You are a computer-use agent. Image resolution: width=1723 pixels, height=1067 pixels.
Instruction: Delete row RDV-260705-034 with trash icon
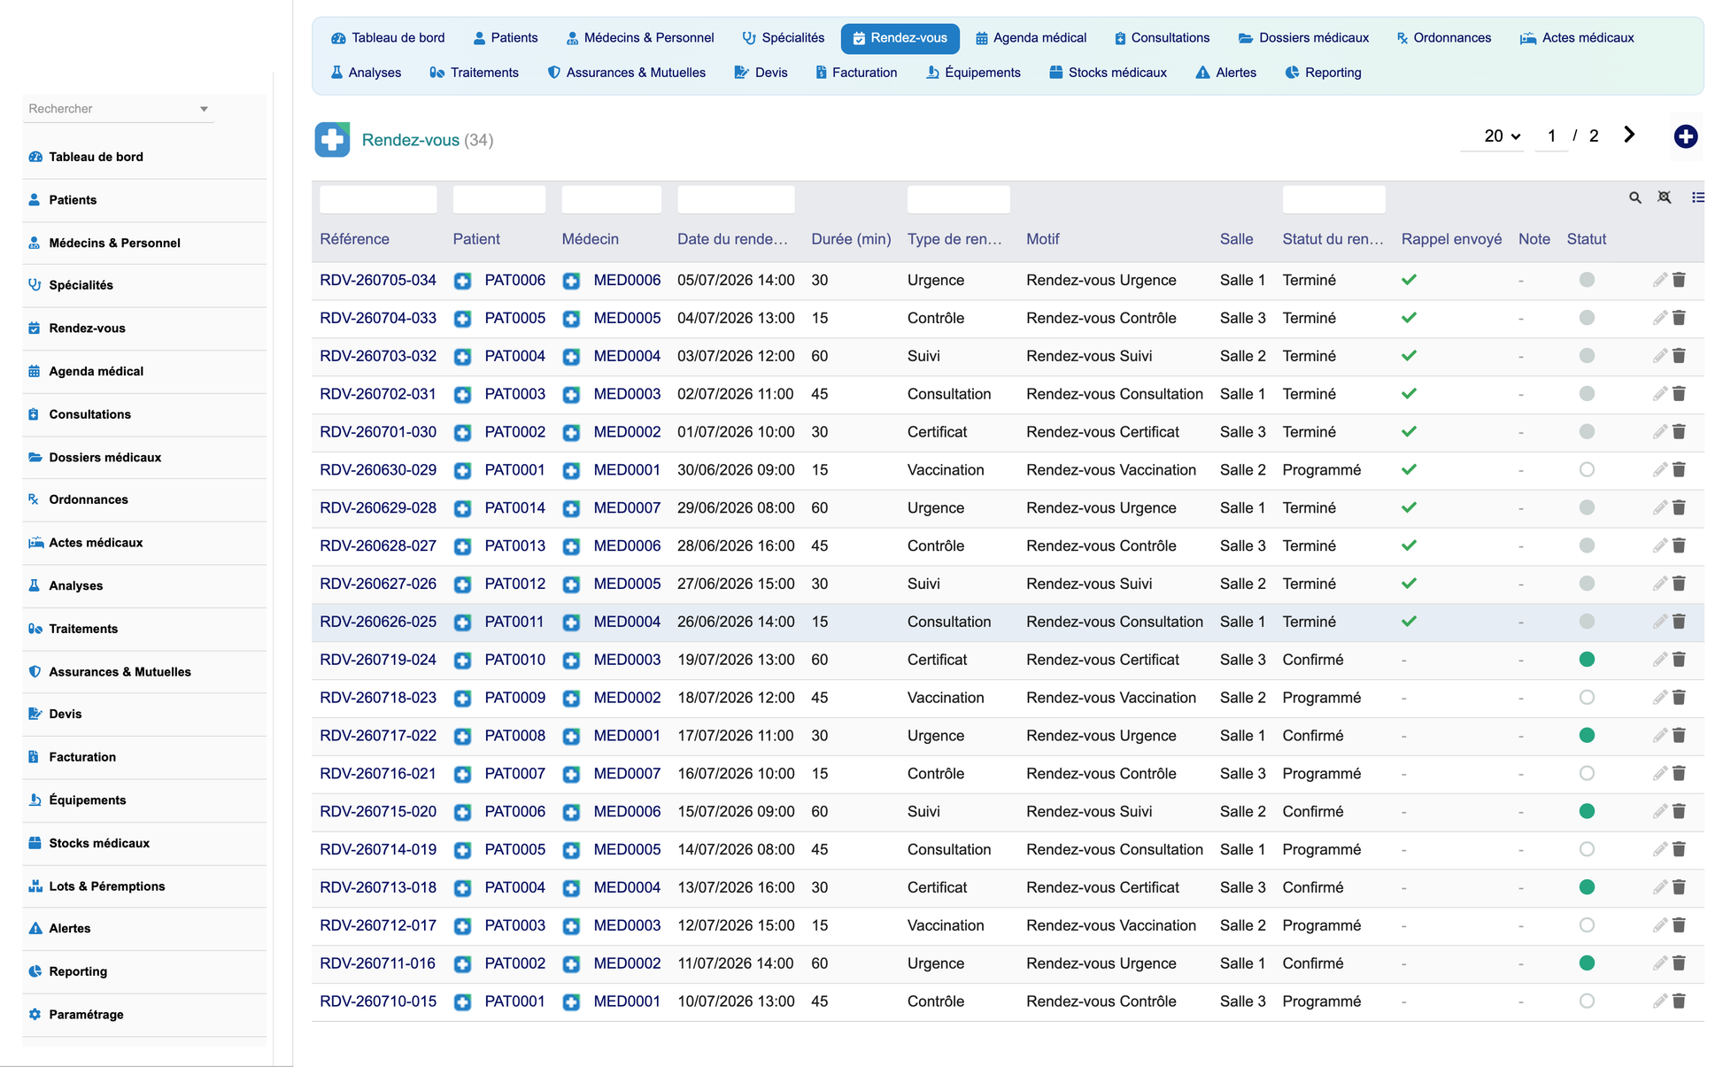click(x=1679, y=280)
